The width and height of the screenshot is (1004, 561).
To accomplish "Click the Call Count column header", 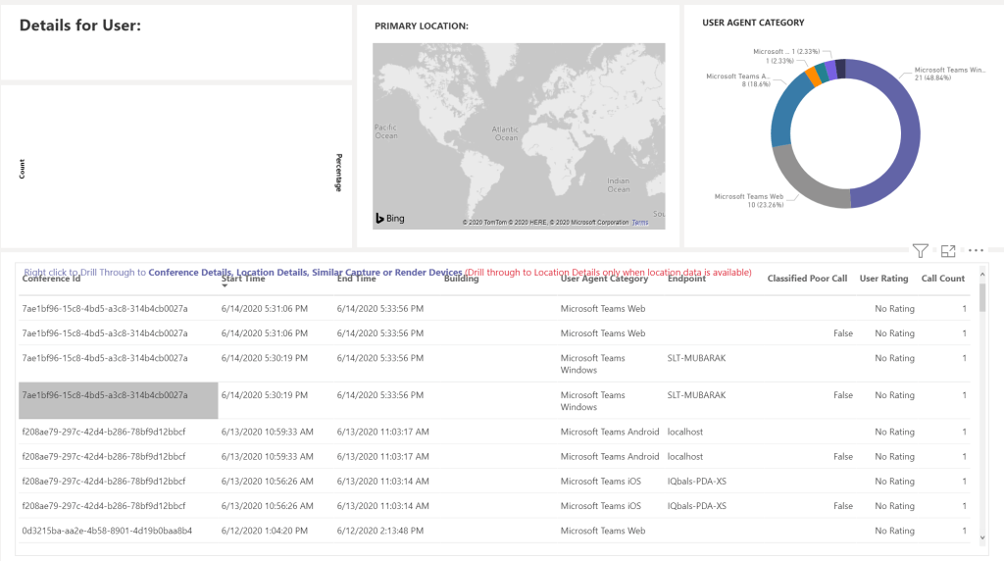I will [x=942, y=279].
